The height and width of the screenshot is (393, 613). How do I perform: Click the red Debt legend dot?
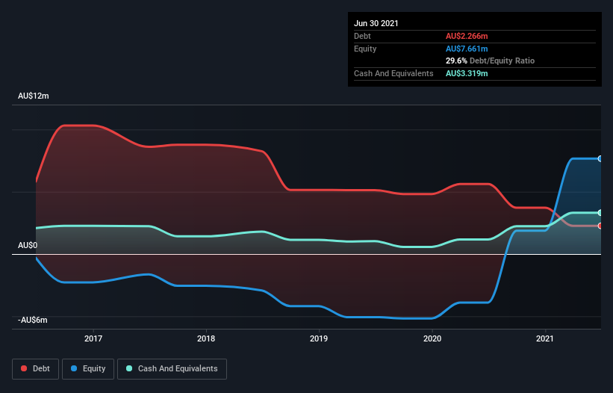[24, 368]
